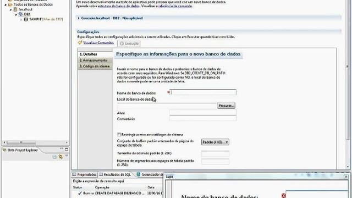Image resolution: width=352 pixels, height=198 pixels.
Task: Focus the Número de segmentos field
Action: (x=215, y=161)
